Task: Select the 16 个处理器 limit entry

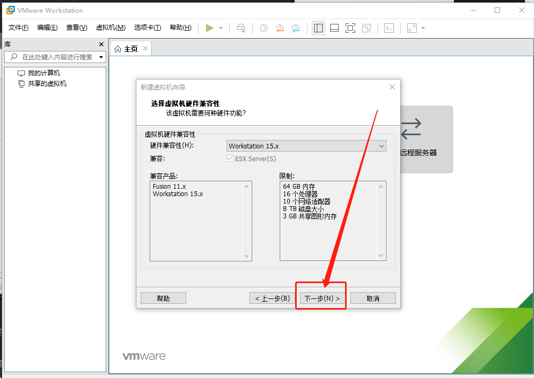Action: 300,194
